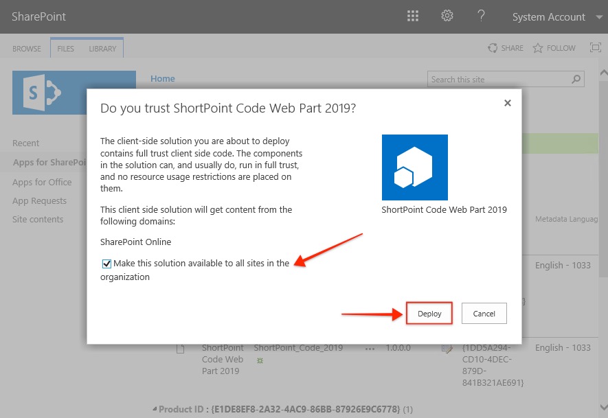This screenshot has height=418, width=608.
Task: Click the Metadata Language column header
Action: (x=567, y=219)
